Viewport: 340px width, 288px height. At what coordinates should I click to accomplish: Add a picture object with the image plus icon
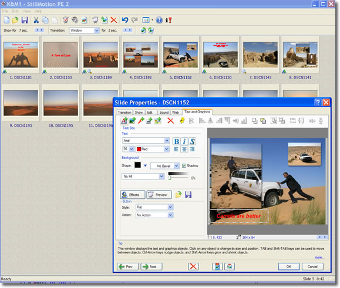(133, 121)
